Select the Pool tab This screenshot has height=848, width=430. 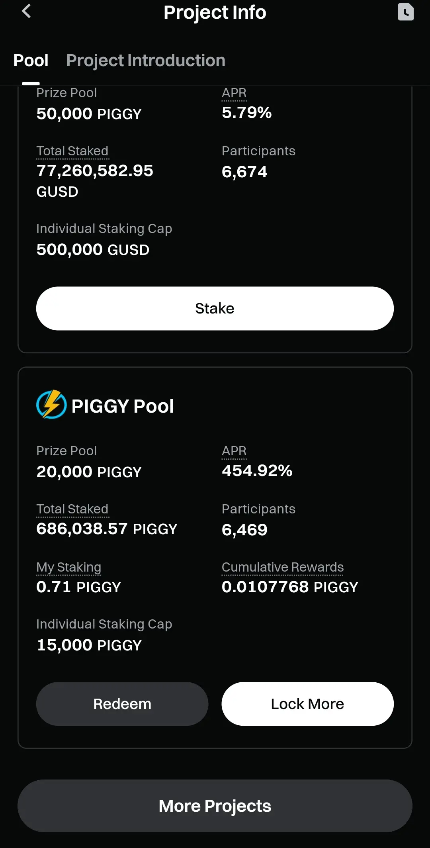pos(31,61)
